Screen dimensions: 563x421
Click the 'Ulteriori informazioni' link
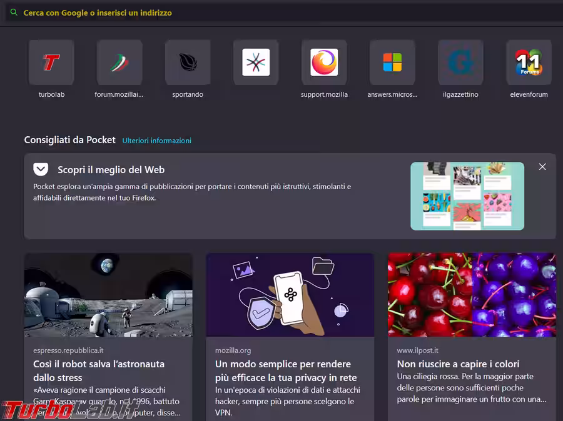(156, 141)
